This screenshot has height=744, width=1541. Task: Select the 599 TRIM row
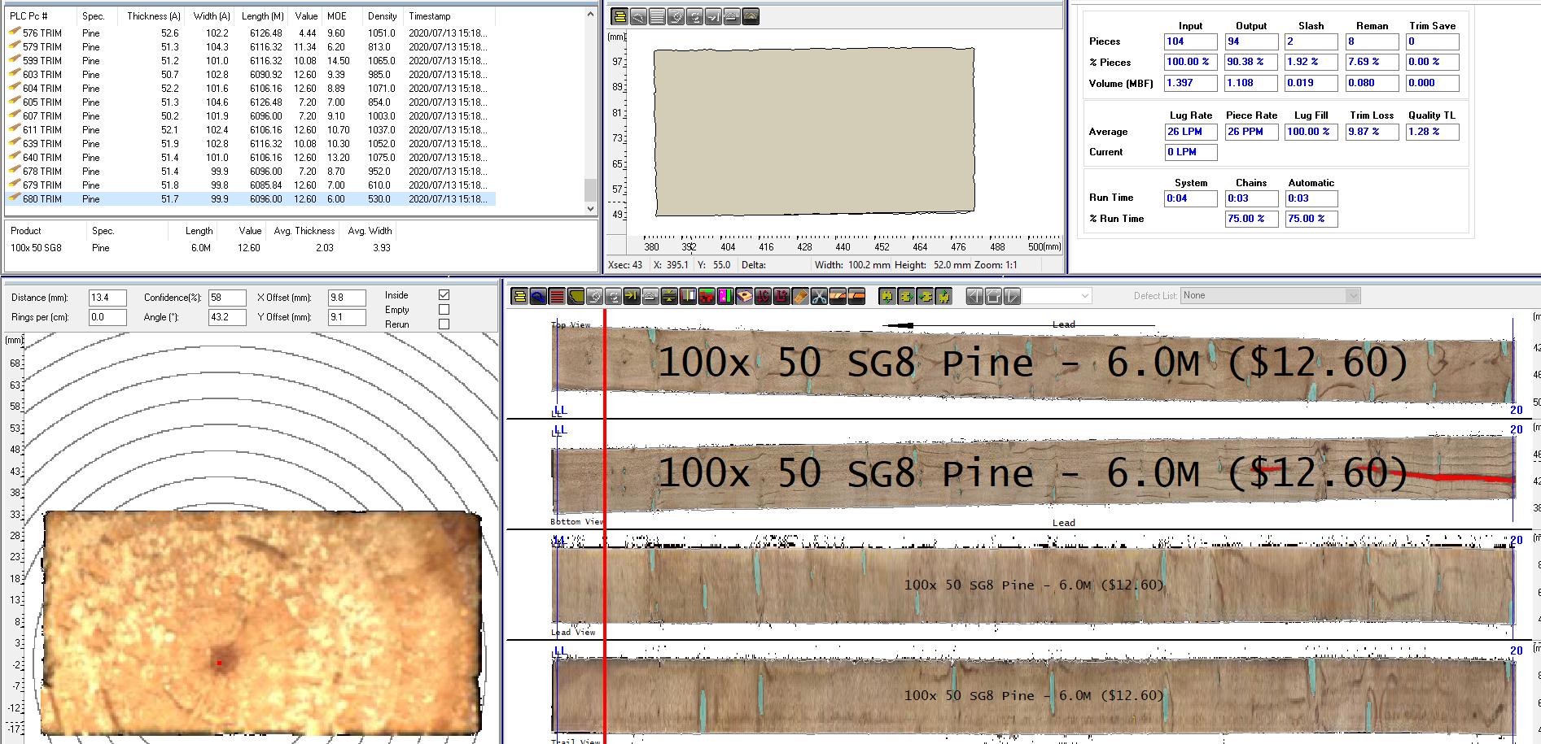(249, 61)
